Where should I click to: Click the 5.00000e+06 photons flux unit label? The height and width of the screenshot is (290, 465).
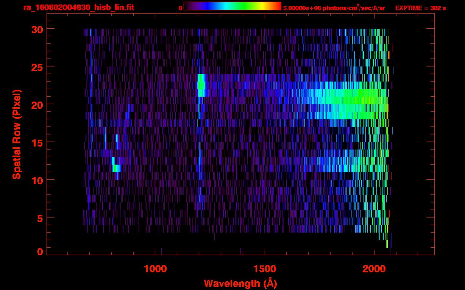coord(334,8)
